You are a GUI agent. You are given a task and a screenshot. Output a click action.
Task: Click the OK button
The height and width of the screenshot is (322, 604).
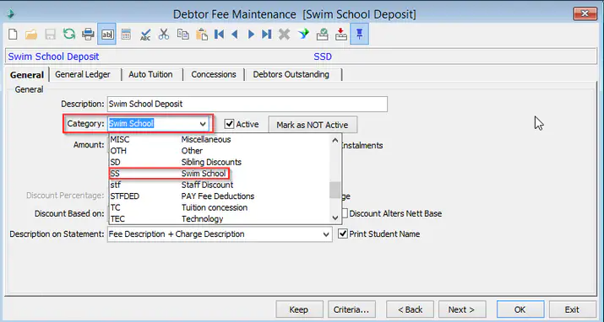[520, 309]
